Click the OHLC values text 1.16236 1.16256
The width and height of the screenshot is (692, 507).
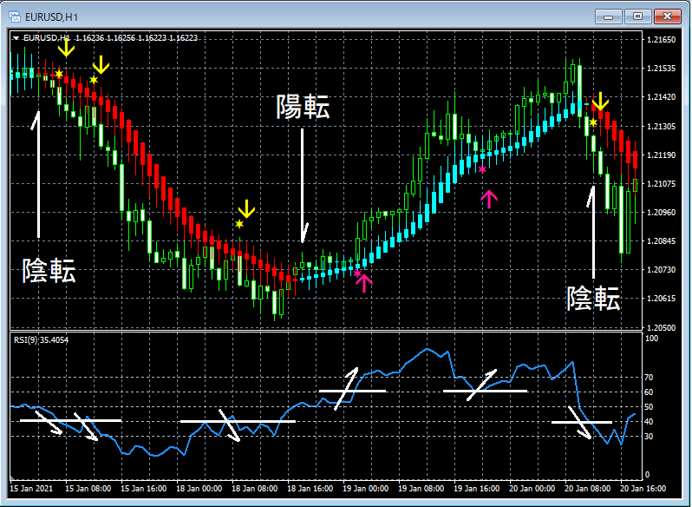point(105,38)
